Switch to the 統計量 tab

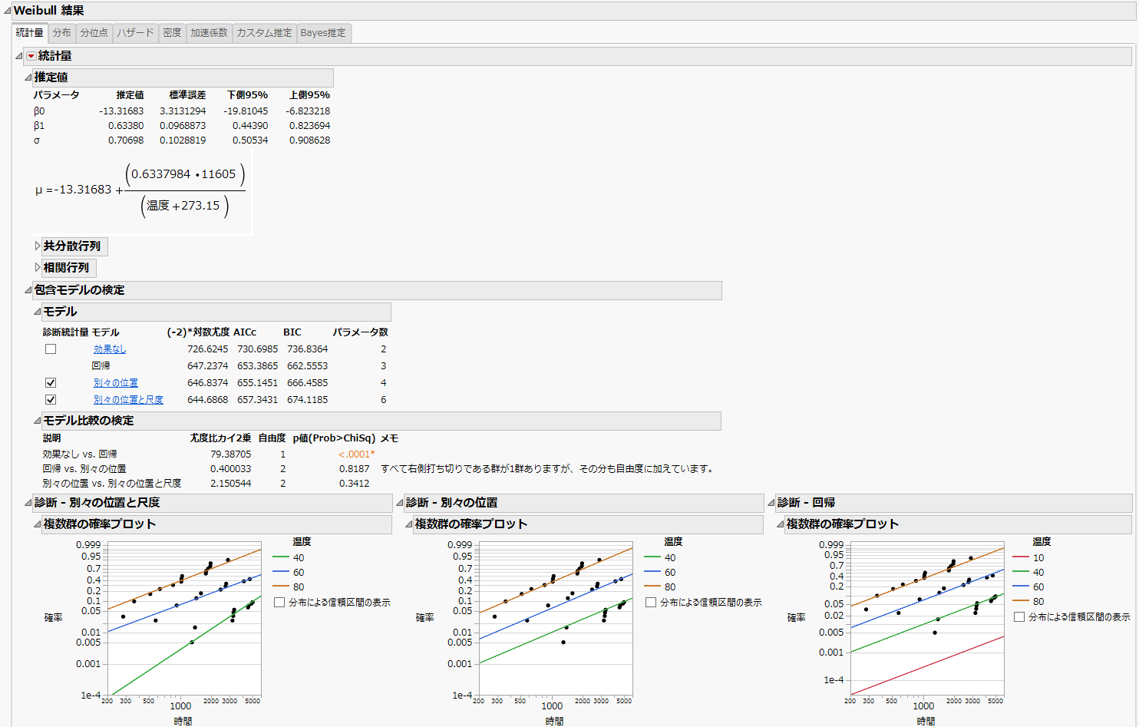coord(30,33)
